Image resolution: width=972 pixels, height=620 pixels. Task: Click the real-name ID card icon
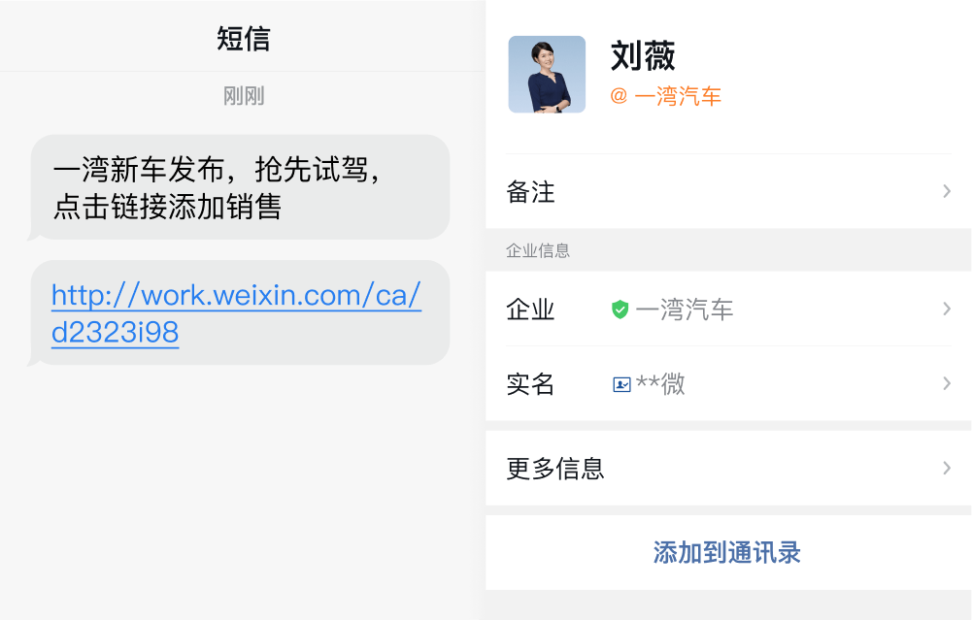coord(621,384)
